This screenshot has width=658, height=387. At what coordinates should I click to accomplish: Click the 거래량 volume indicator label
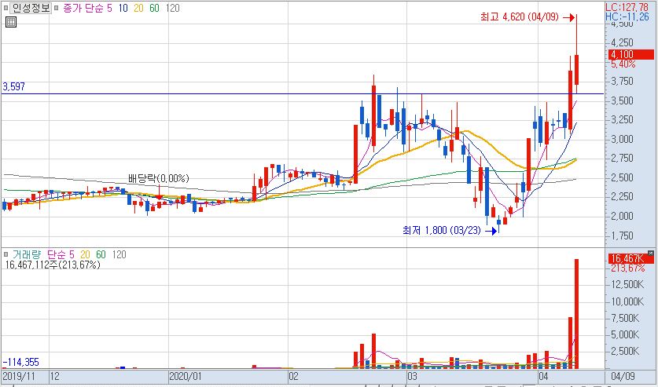point(27,255)
